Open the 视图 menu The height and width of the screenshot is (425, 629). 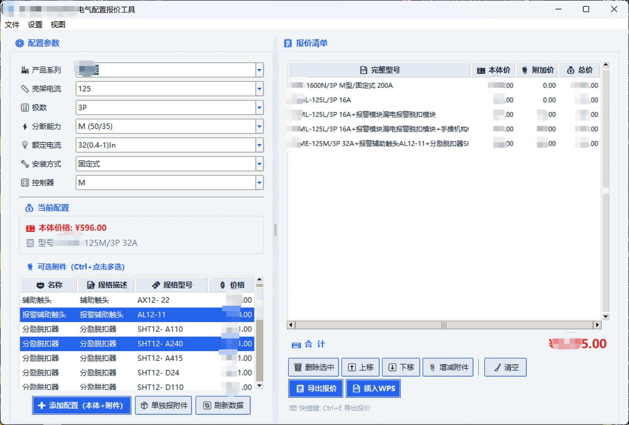(x=58, y=25)
